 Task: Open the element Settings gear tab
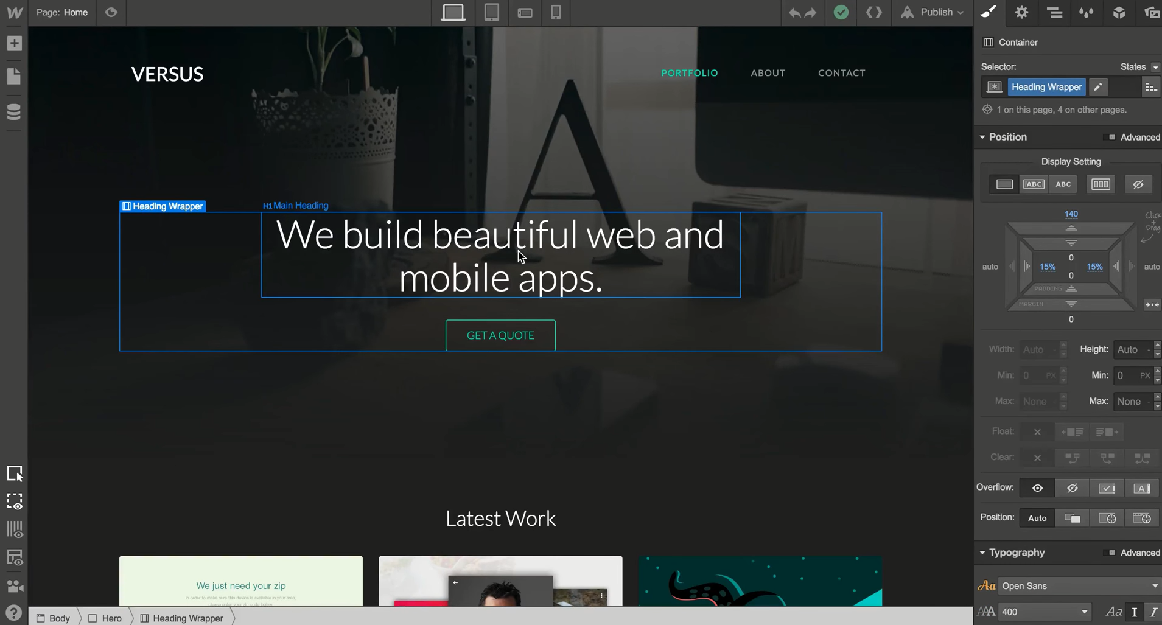pyautogui.click(x=1021, y=13)
